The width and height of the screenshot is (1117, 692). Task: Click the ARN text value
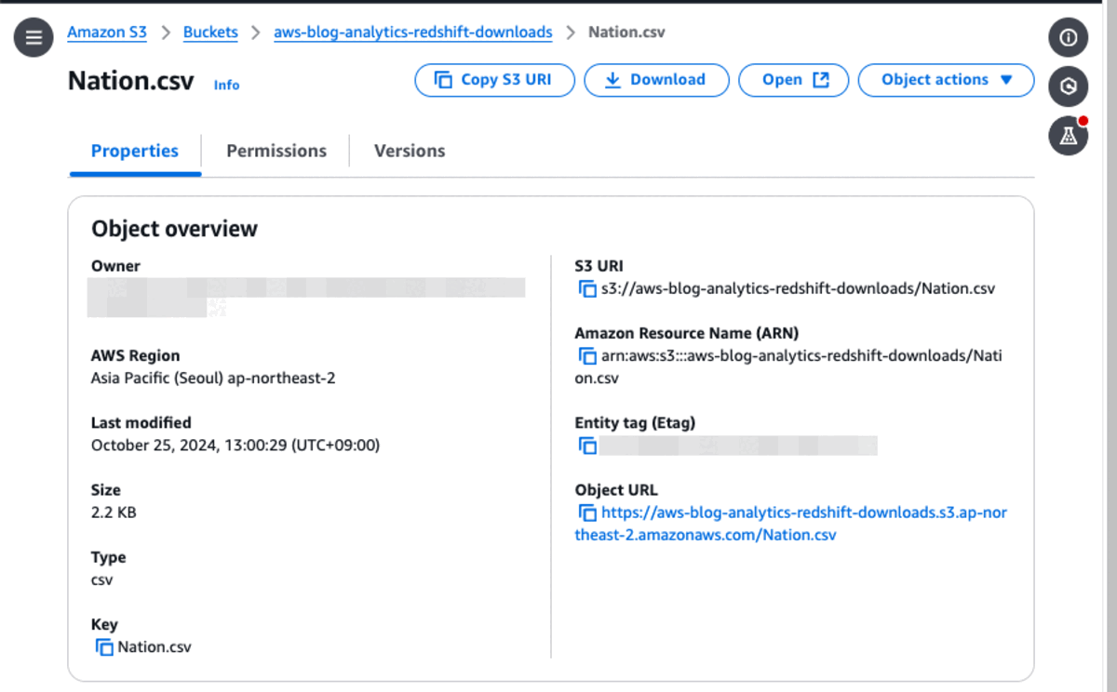[789, 367]
